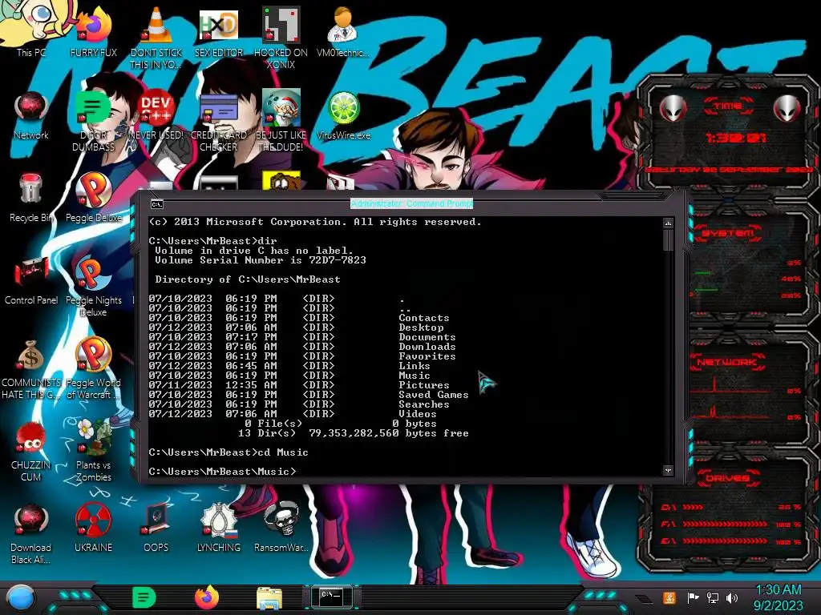Open the green chat app in taskbar
The width and height of the screenshot is (821, 615).
pos(144,597)
